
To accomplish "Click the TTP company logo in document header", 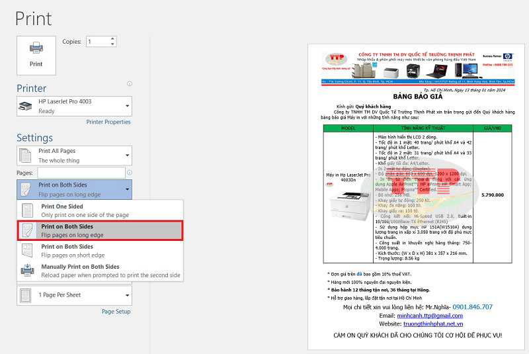I will 336,60.
